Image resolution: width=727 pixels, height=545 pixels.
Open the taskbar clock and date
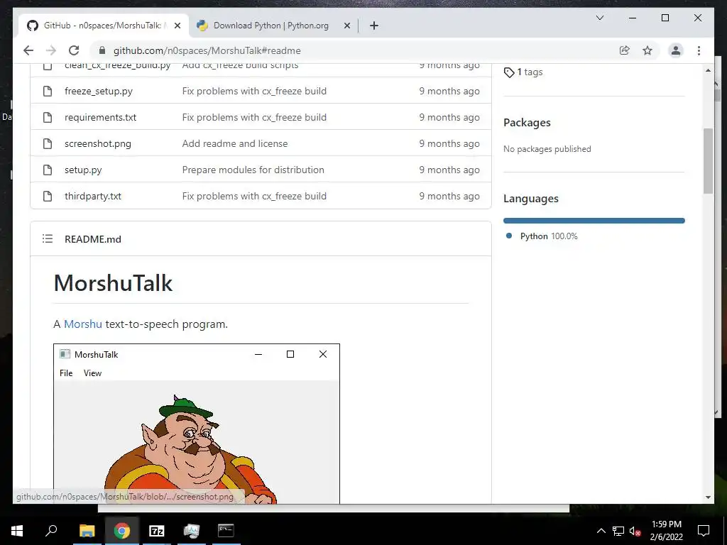coord(666,531)
